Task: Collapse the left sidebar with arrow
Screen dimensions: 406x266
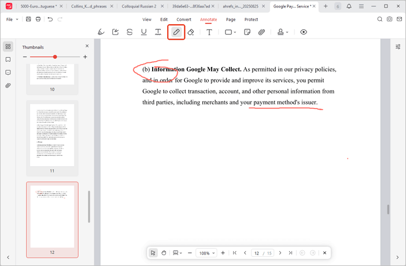Action: [x=8, y=257]
